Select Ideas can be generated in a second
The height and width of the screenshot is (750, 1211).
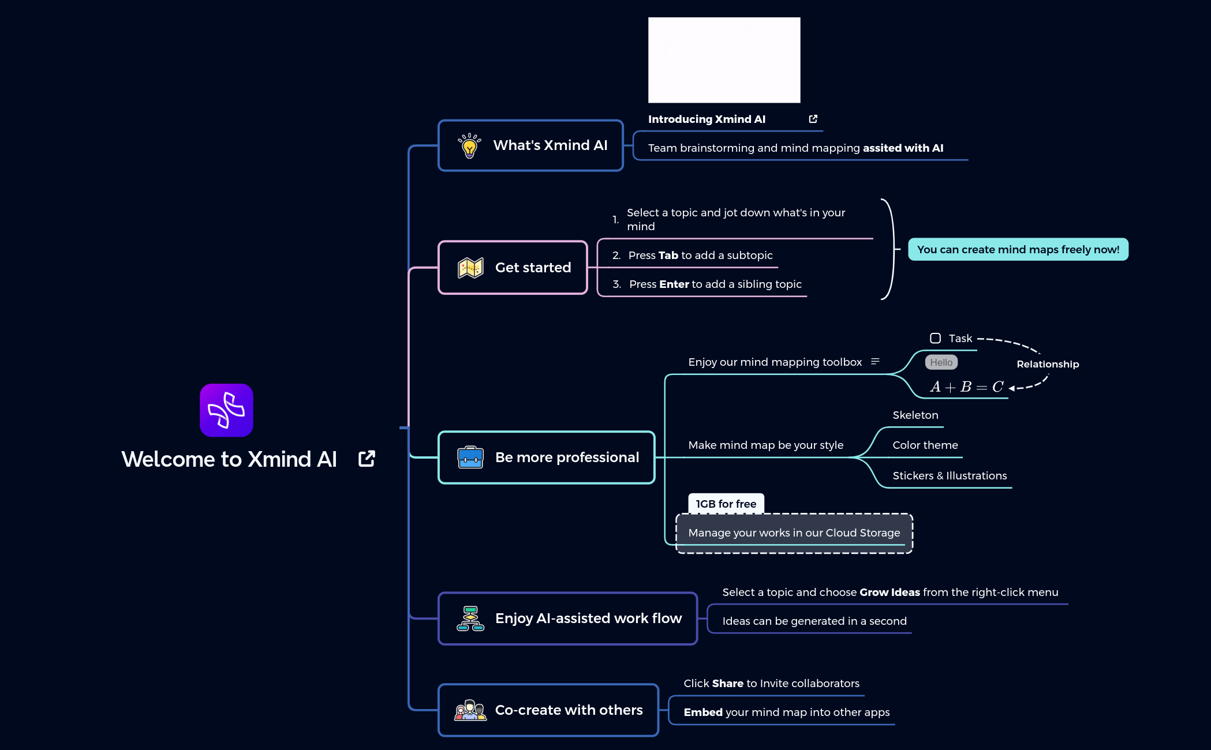tap(814, 621)
